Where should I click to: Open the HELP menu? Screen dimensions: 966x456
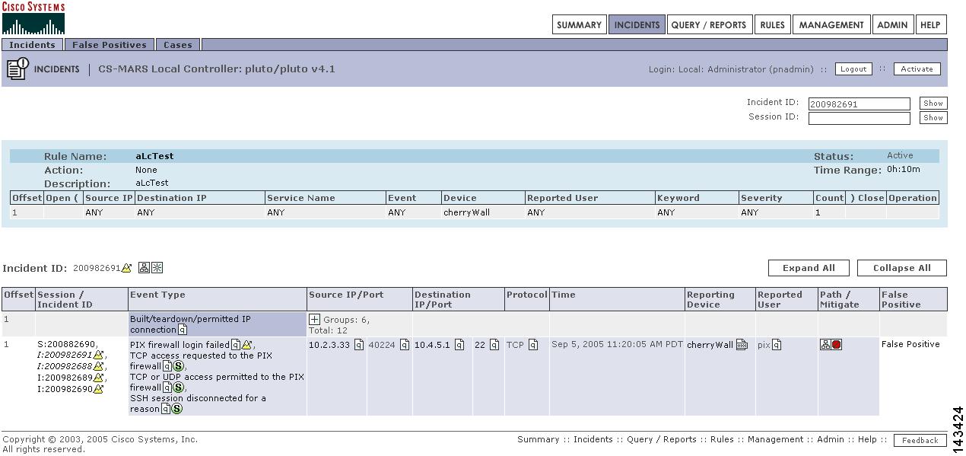tap(930, 24)
